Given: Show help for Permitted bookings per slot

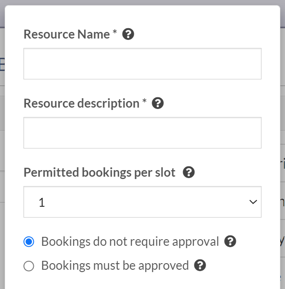Looking at the screenshot, I should pyautogui.click(x=189, y=172).
